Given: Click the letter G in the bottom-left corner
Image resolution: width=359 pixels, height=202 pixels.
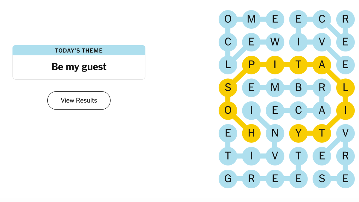Looking at the screenshot, I should point(228,179).
